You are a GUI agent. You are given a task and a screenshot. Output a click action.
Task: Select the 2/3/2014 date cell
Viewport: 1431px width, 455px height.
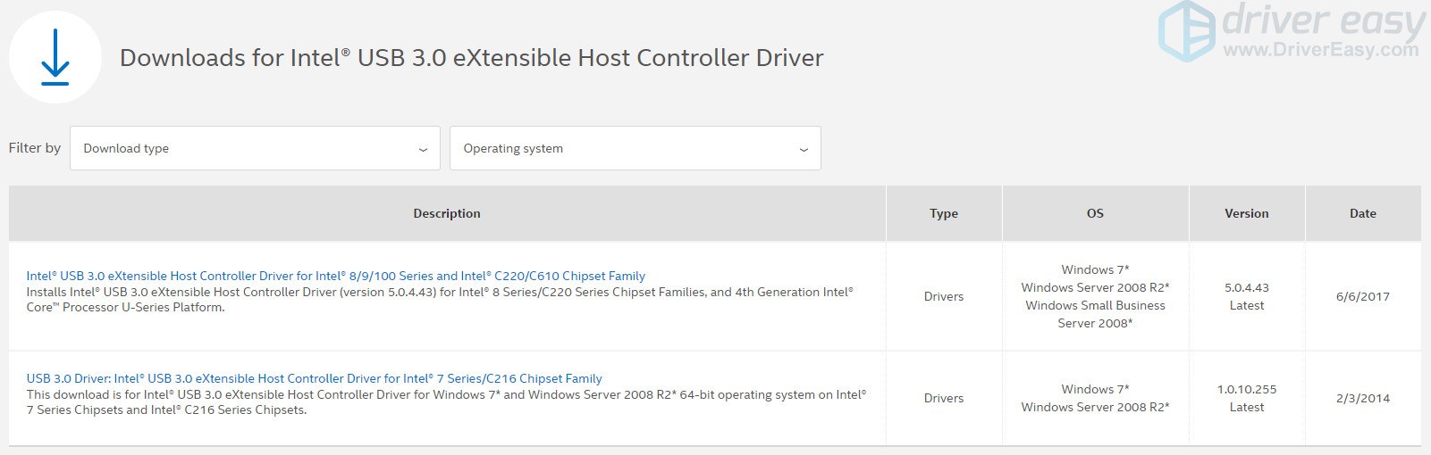pos(1362,398)
